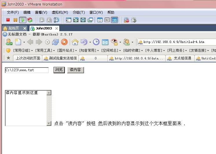Open the navigation history round dropdown
Viewport: 216px width, 154px height.
47,42
